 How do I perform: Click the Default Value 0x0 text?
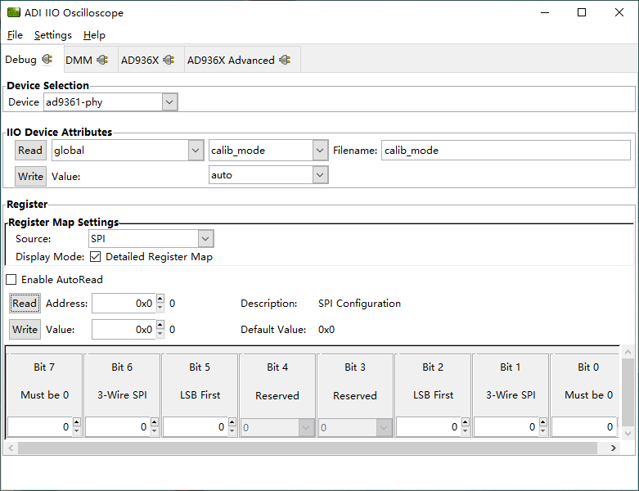[x=326, y=330]
